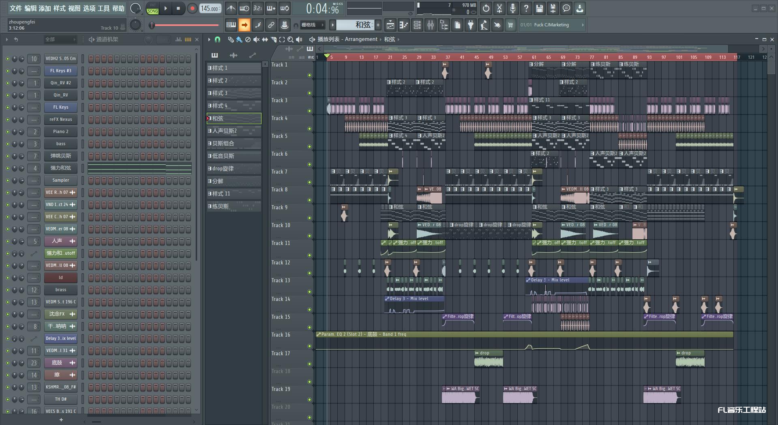Select the playlist zoom magnifier tool
The height and width of the screenshot is (425, 778).
pyautogui.click(x=290, y=39)
